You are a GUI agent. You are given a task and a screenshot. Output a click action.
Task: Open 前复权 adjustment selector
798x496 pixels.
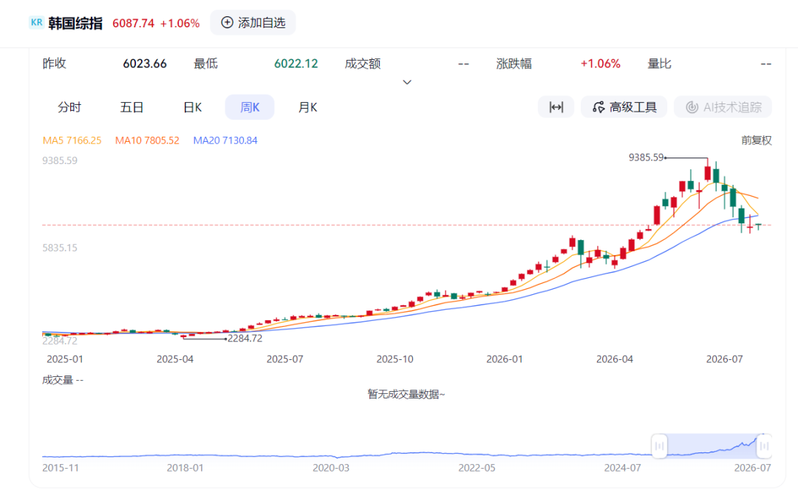[x=757, y=140]
